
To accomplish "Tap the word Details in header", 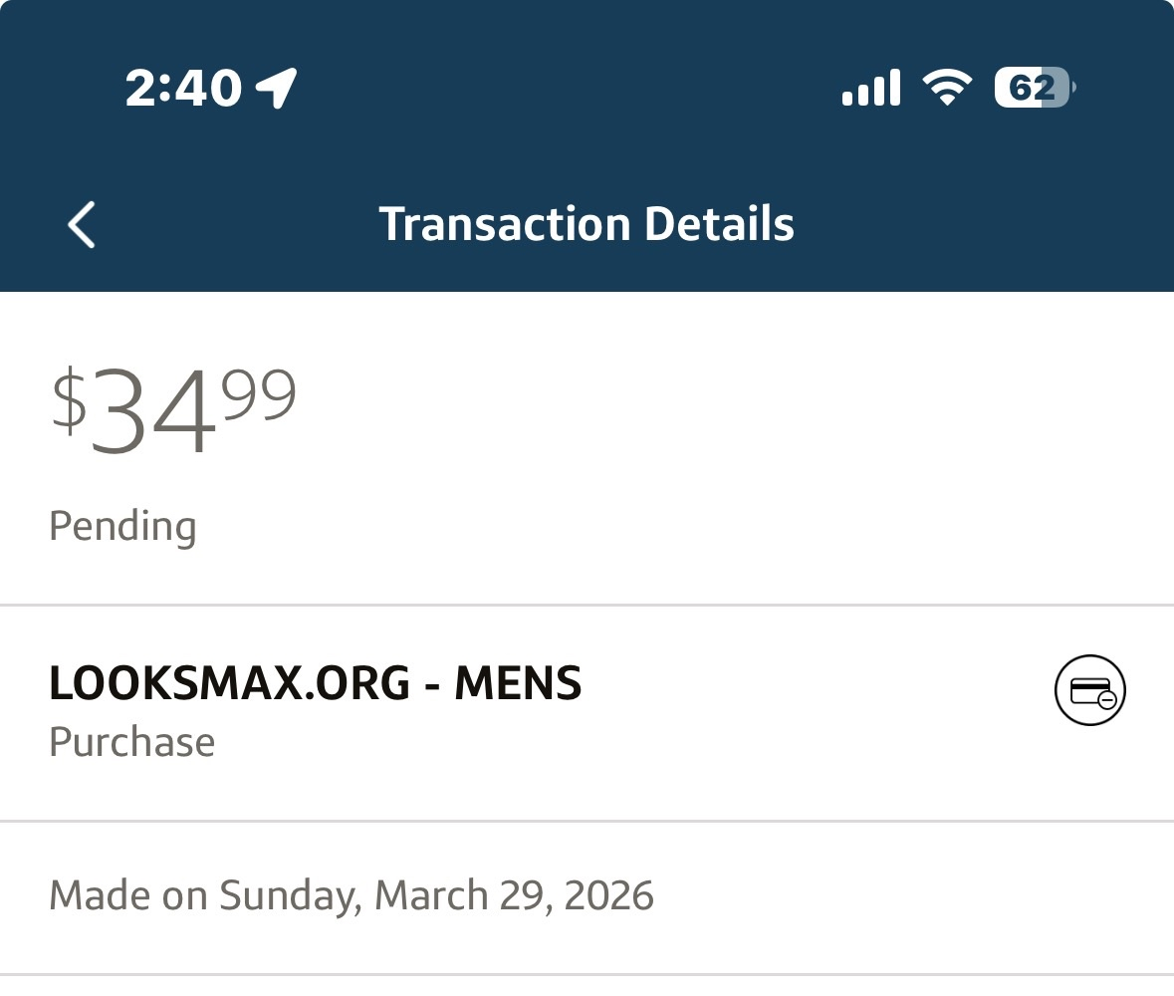I will (719, 224).
